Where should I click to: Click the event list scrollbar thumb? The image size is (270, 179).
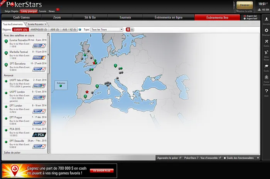(48, 55)
